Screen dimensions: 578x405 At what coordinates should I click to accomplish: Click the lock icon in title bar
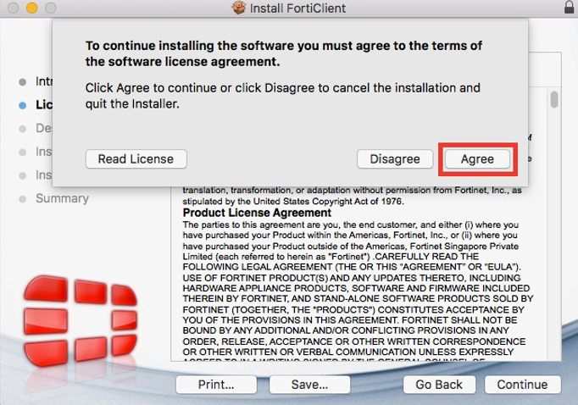tap(569, 8)
